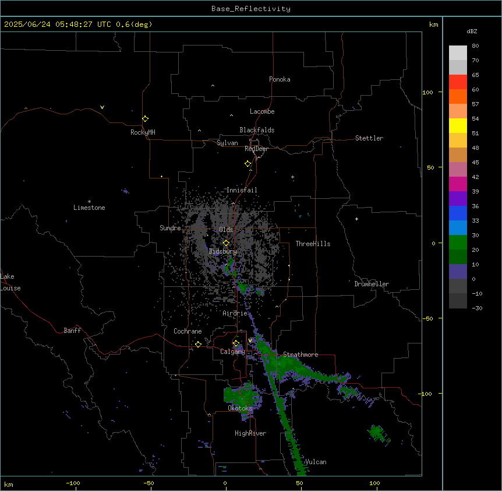The image size is (502, 491).
Task: Click the -100 tick on the horizontal axis
Action: click(x=73, y=483)
